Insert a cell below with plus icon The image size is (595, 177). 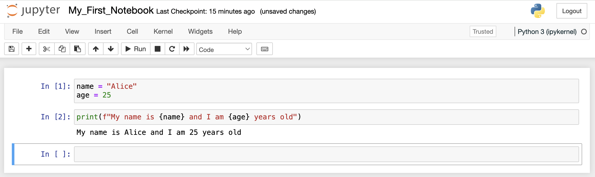(29, 49)
